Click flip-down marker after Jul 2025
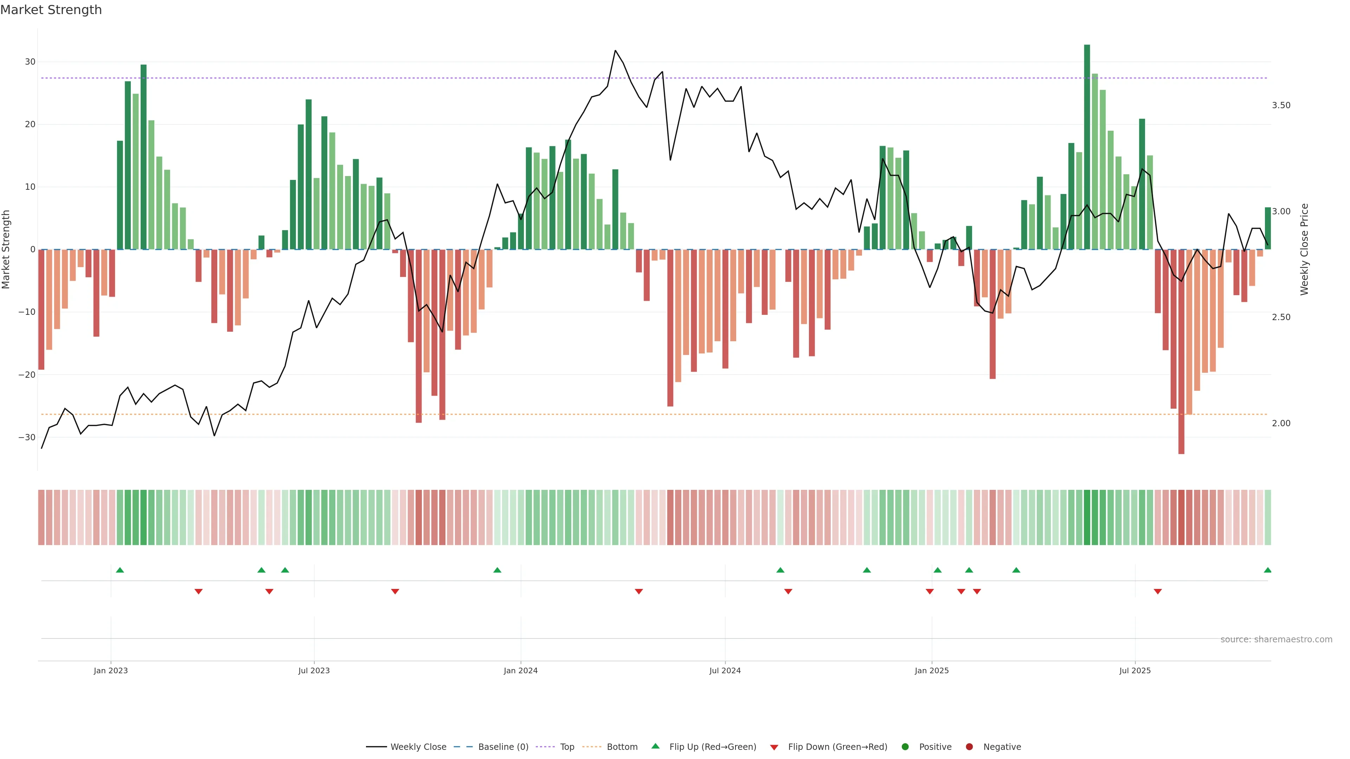This screenshot has height=759, width=1350. (x=1158, y=591)
